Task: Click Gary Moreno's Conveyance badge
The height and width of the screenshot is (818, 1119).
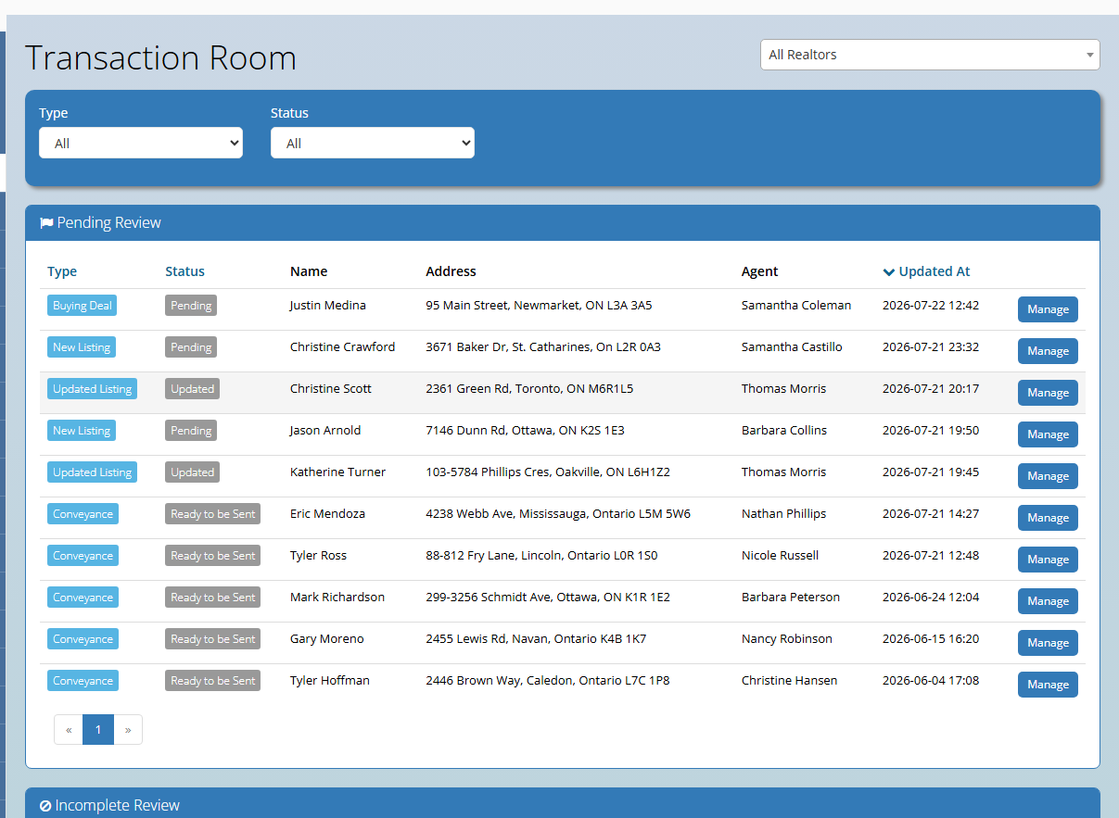Action: [x=83, y=639]
